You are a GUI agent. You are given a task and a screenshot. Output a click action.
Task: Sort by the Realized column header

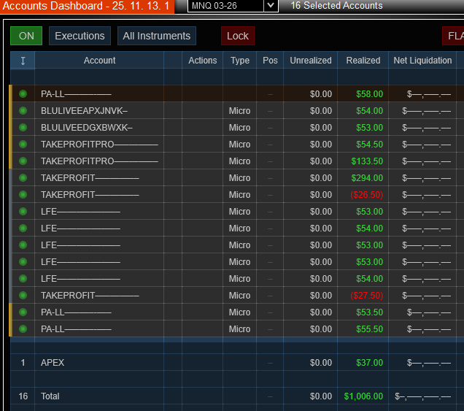coord(363,61)
